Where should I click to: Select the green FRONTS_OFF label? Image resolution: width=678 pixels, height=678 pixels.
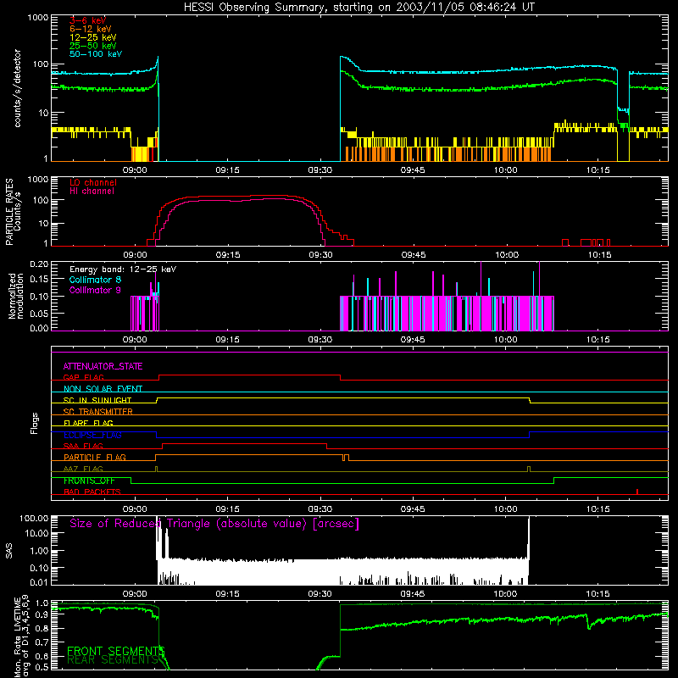coord(89,481)
